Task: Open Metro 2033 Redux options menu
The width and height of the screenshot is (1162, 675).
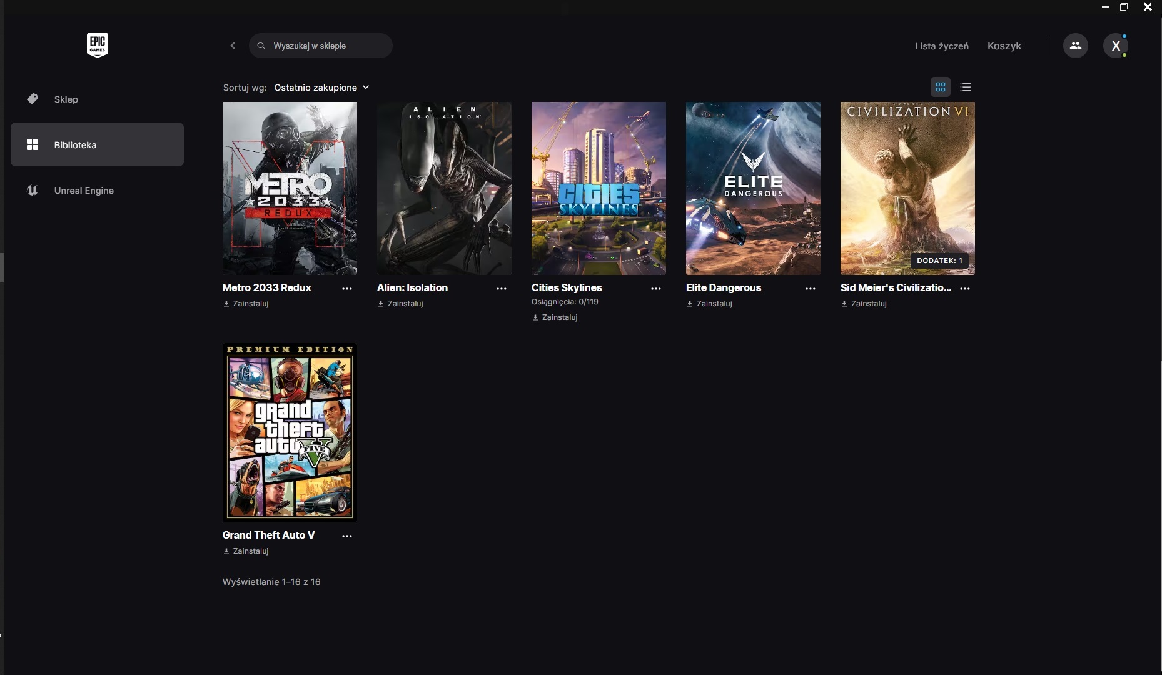Action: (346, 289)
